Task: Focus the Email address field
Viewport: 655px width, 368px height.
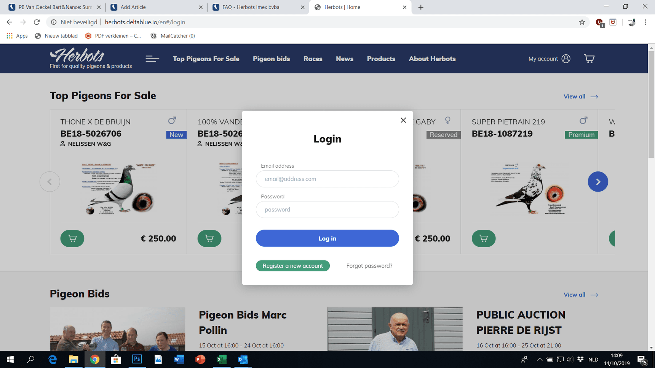Action: point(327,179)
